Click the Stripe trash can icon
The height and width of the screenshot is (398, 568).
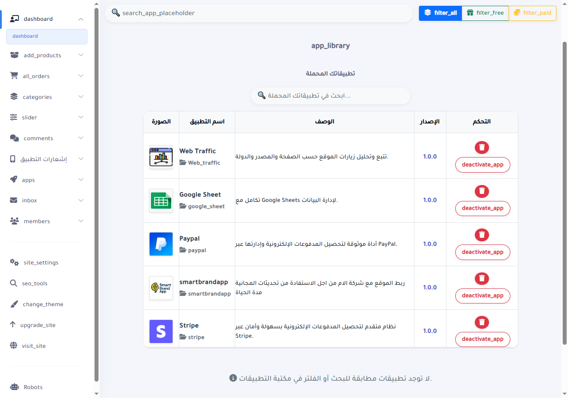click(482, 322)
